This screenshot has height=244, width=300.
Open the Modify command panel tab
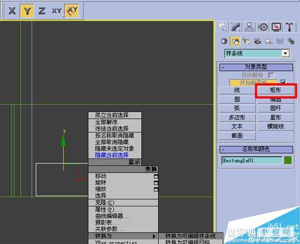coord(236,27)
